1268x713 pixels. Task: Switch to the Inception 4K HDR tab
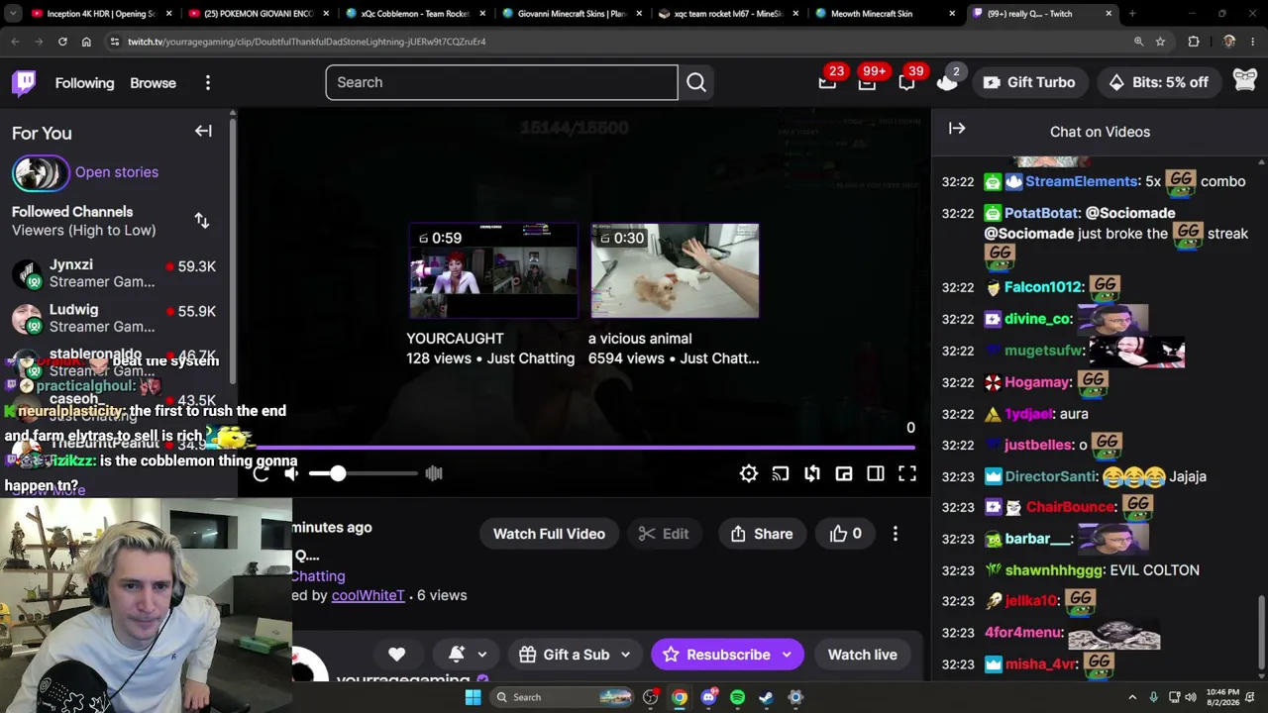[x=100, y=14]
